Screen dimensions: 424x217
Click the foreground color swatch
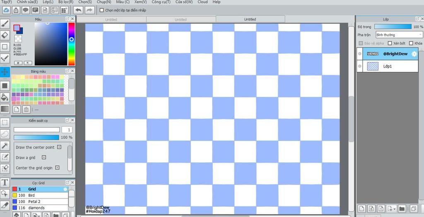click(x=17, y=28)
